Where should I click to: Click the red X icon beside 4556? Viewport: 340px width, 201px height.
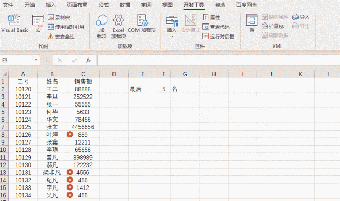[x=70, y=172]
